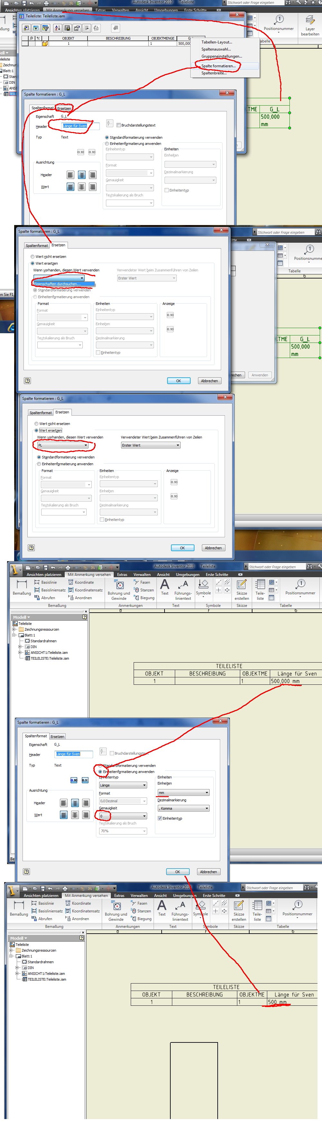Image resolution: width=322 pixels, height=1121 pixels.
Task: Click the selected Einheitenformatierung anwenden radio button
Action: 100,772
